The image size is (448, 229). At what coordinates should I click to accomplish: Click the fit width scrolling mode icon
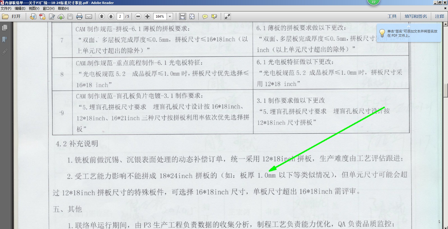pyautogui.click(x=183, y=17)
